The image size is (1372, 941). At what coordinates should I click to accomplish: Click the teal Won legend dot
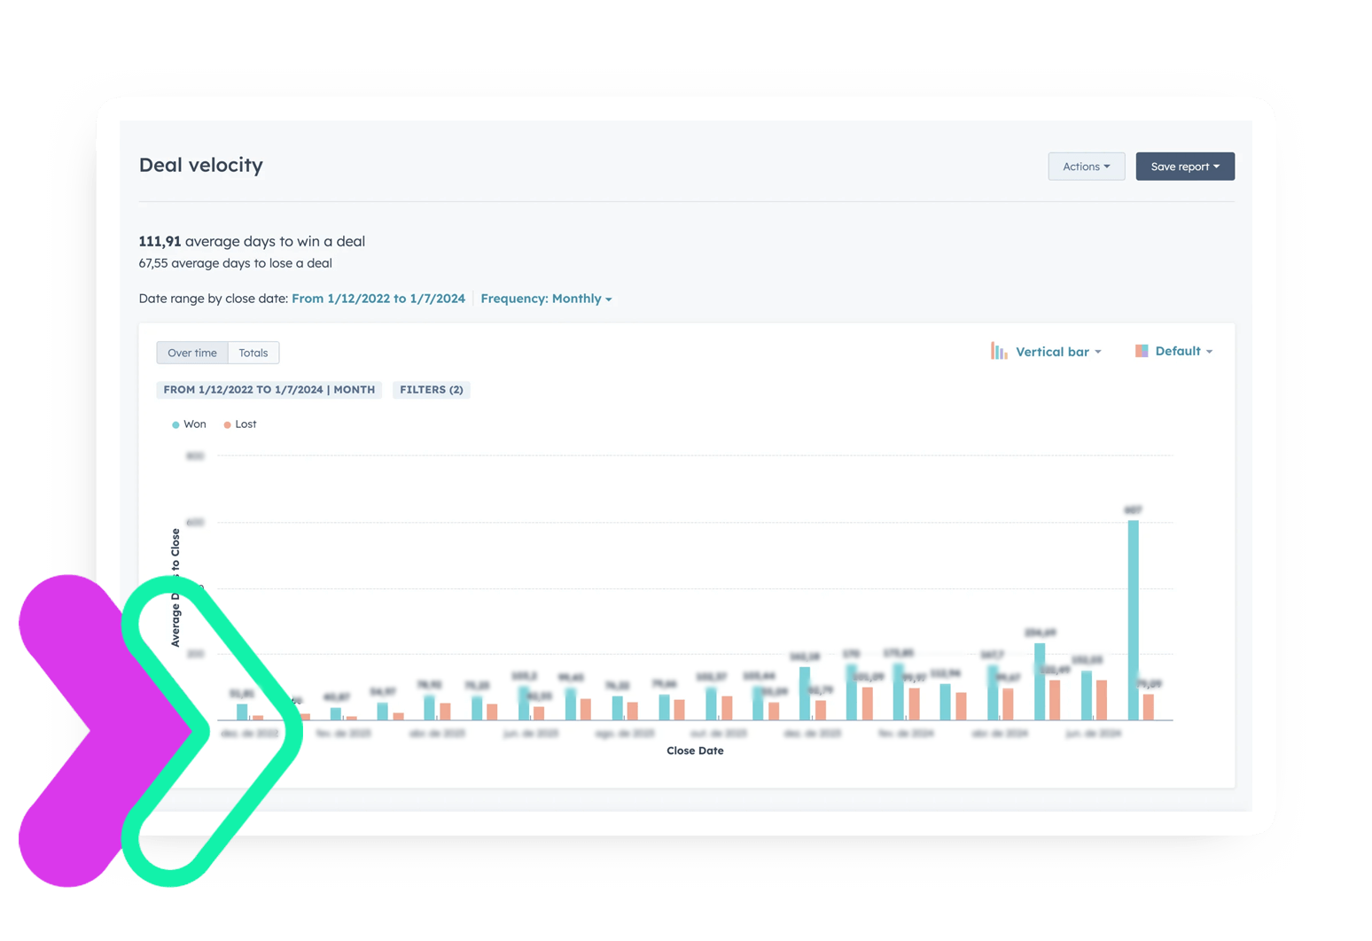tap(175, 425)
